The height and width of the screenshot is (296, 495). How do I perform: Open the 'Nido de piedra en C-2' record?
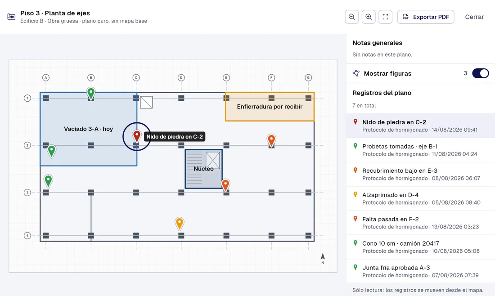click(x=420, y=126)
